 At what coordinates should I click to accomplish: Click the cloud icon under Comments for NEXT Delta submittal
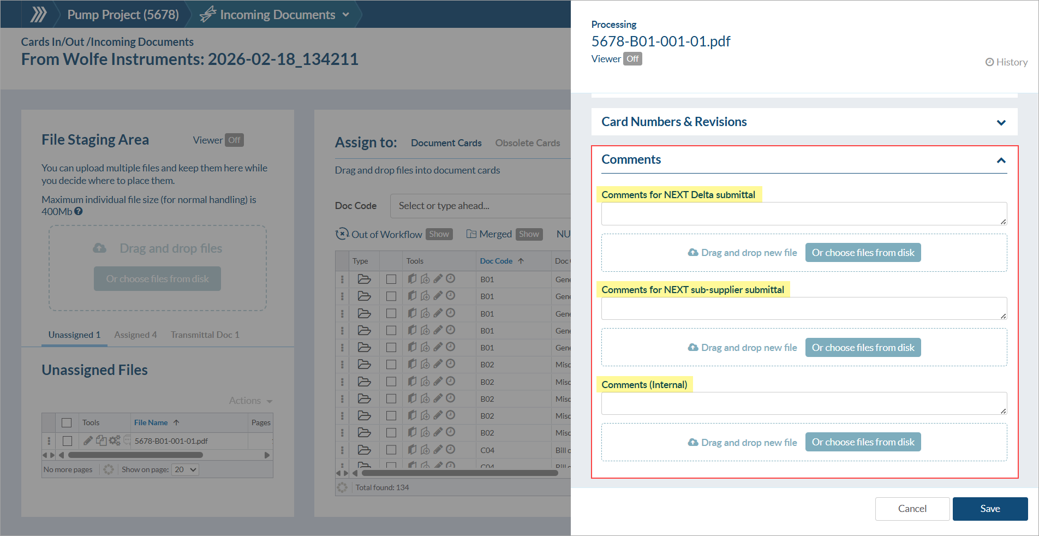tap(693, 253)
